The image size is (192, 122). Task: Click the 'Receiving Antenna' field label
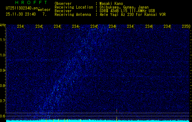pos(73,15)
